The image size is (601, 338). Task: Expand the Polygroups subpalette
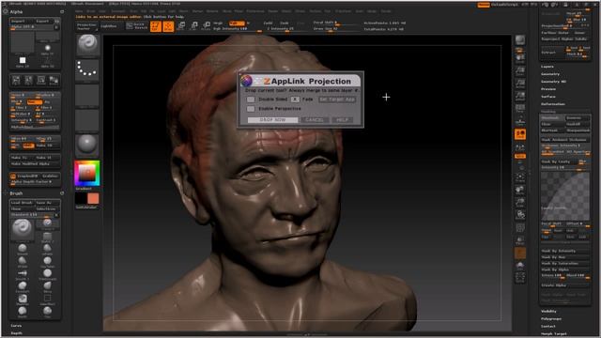click(x=551, y=319)
